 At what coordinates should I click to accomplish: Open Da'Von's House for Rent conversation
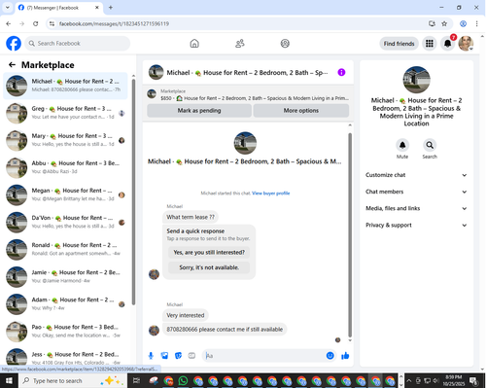click(65, 222)
